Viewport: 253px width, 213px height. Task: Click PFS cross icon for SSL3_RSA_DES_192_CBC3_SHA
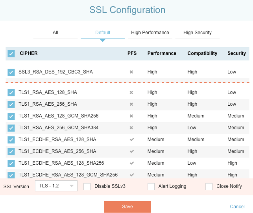(x=131, y=72)
